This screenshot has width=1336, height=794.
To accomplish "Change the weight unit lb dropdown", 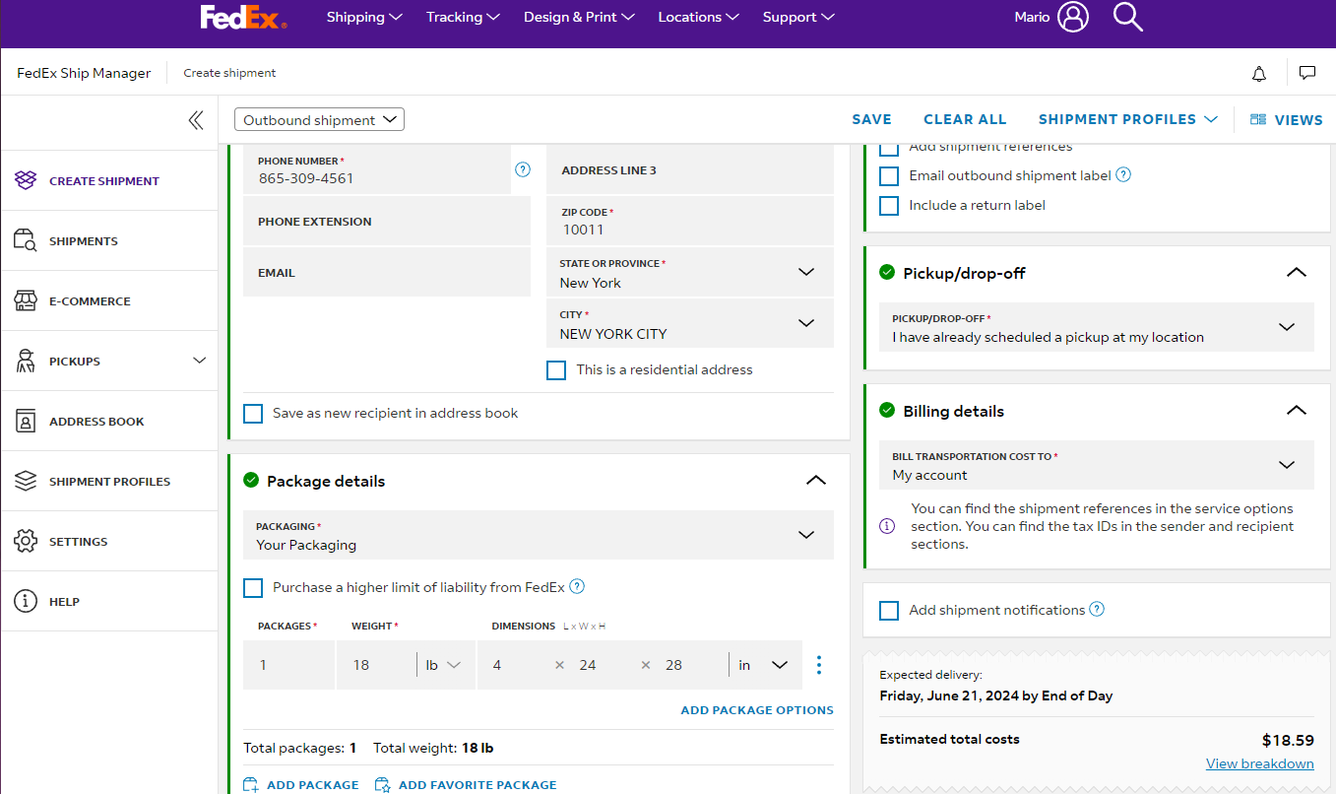I will point(444,665).
